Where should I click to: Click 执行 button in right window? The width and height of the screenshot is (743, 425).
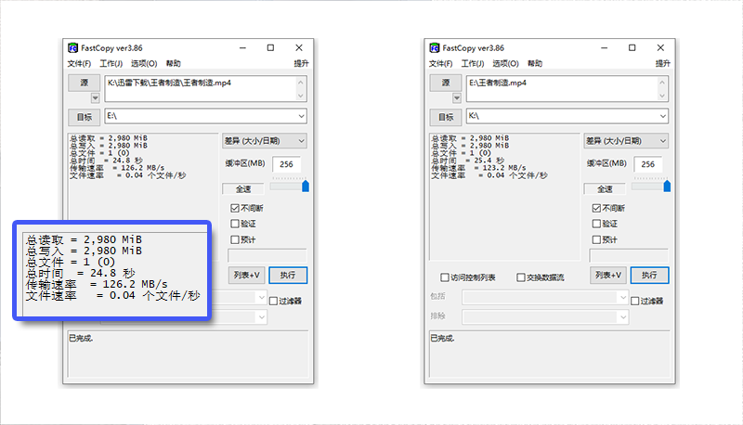tap(649, 276)
